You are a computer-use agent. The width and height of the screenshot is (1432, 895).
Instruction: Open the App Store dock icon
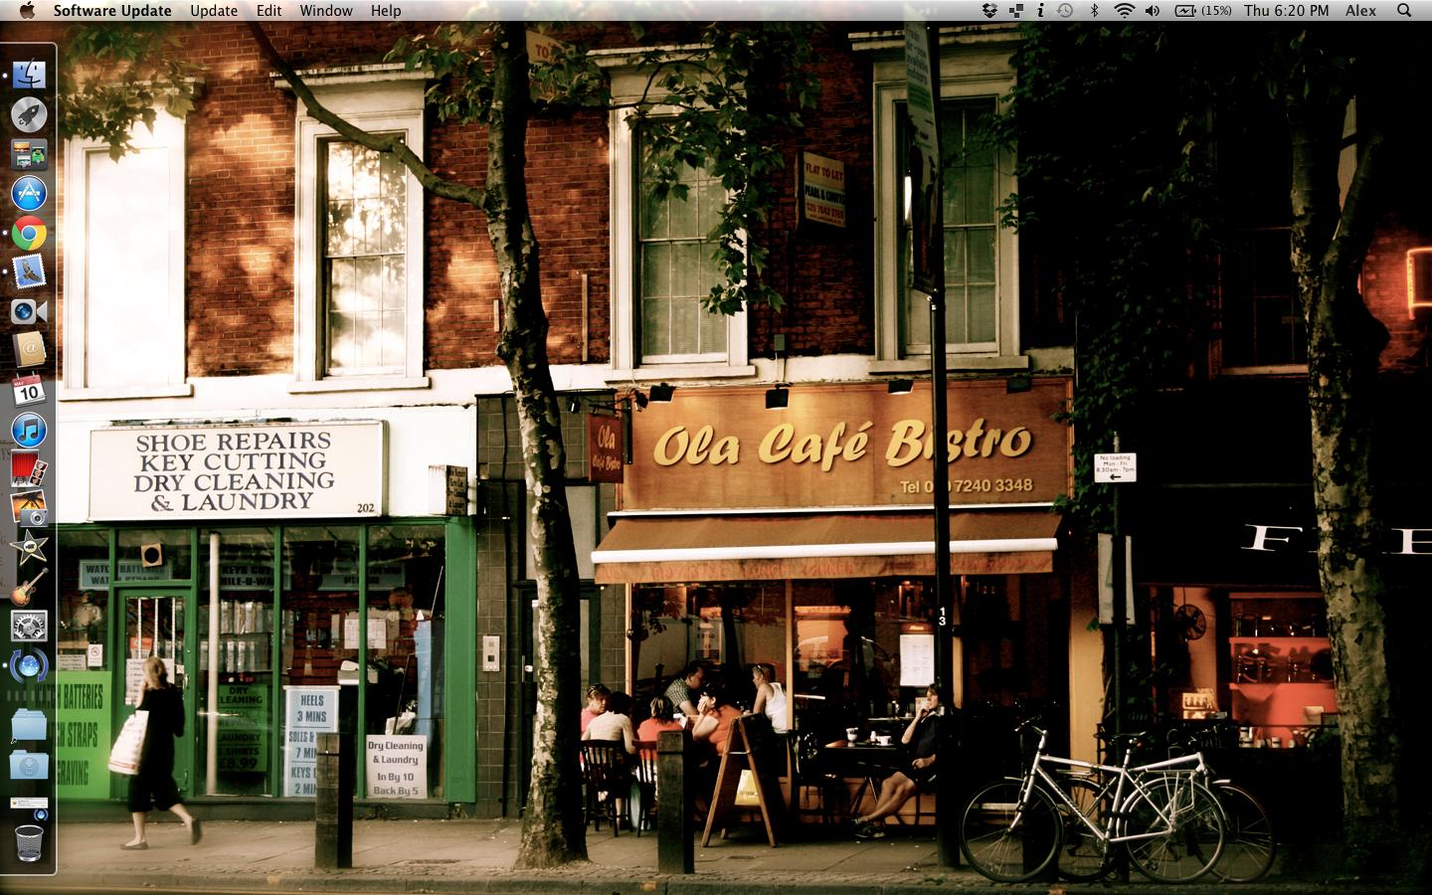click(x=29, y=193)
